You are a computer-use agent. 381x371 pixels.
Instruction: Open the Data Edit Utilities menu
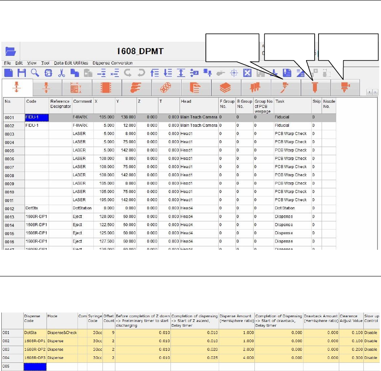(71, 63)
